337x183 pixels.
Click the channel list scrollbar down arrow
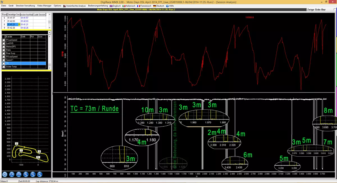[x=49, y=67]
